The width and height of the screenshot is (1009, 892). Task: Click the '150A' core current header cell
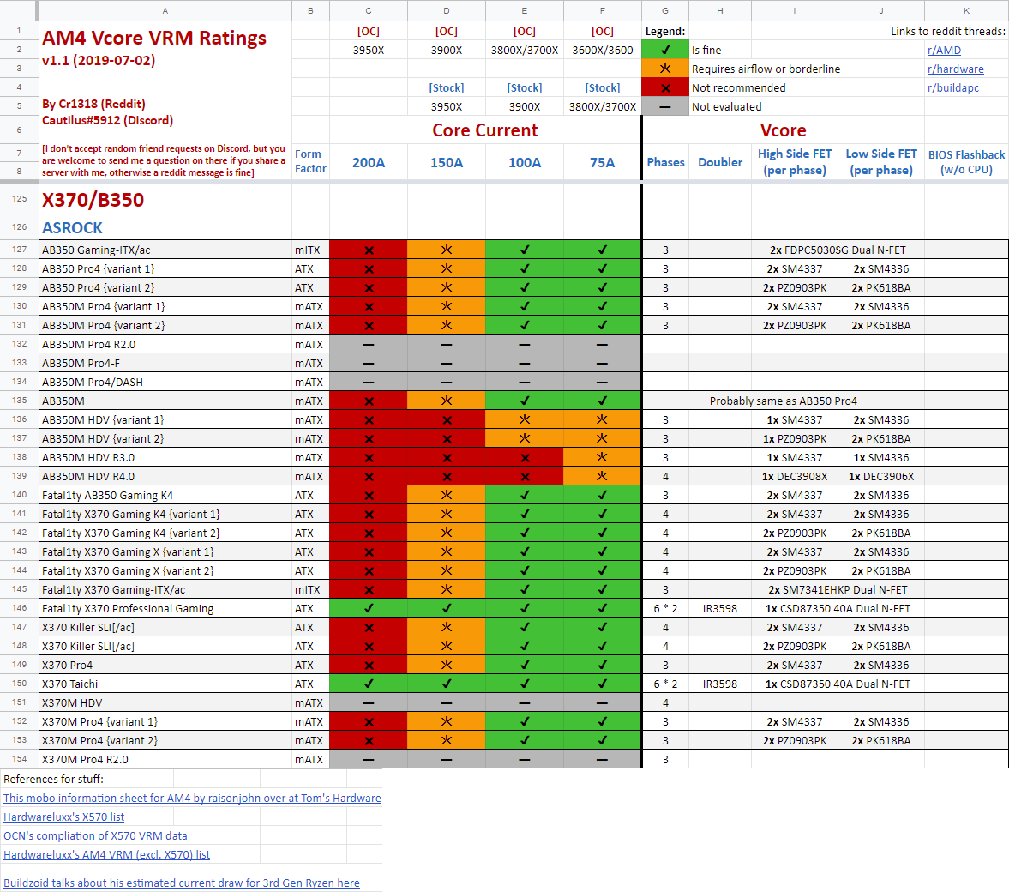[x=447, y=162]
